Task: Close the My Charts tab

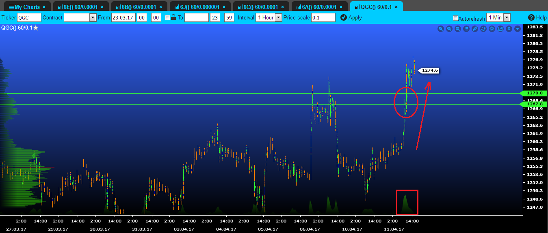Action: click(x=44, y=7)
